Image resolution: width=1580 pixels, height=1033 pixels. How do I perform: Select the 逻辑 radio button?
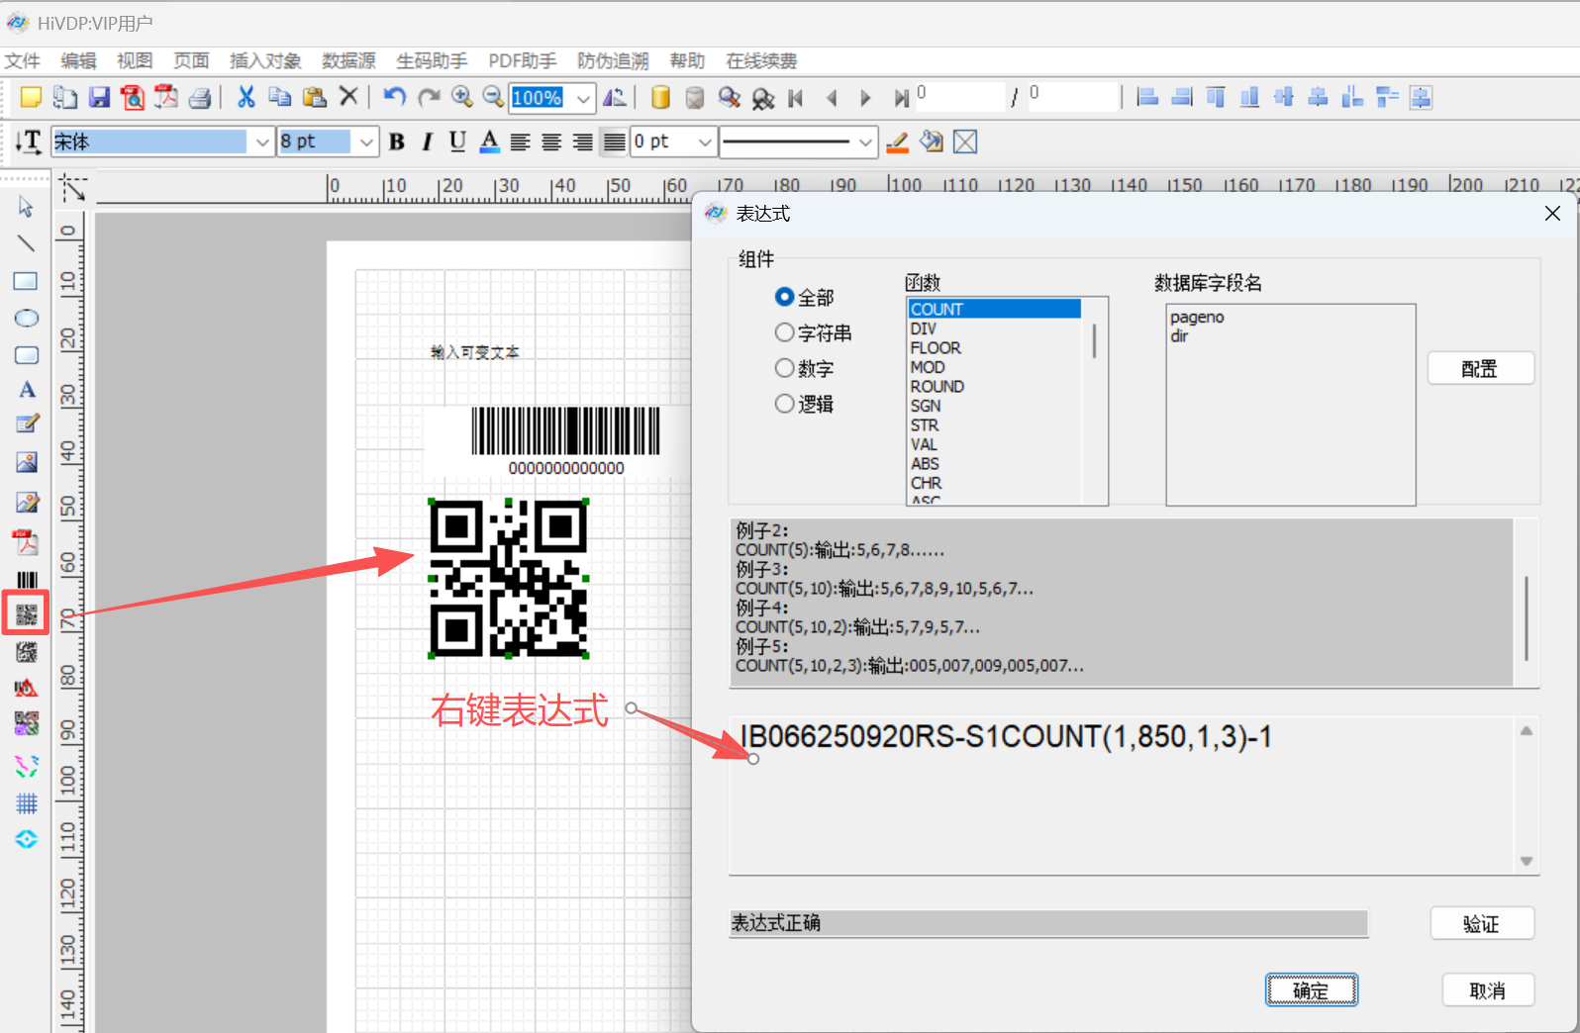coord(784,404)
